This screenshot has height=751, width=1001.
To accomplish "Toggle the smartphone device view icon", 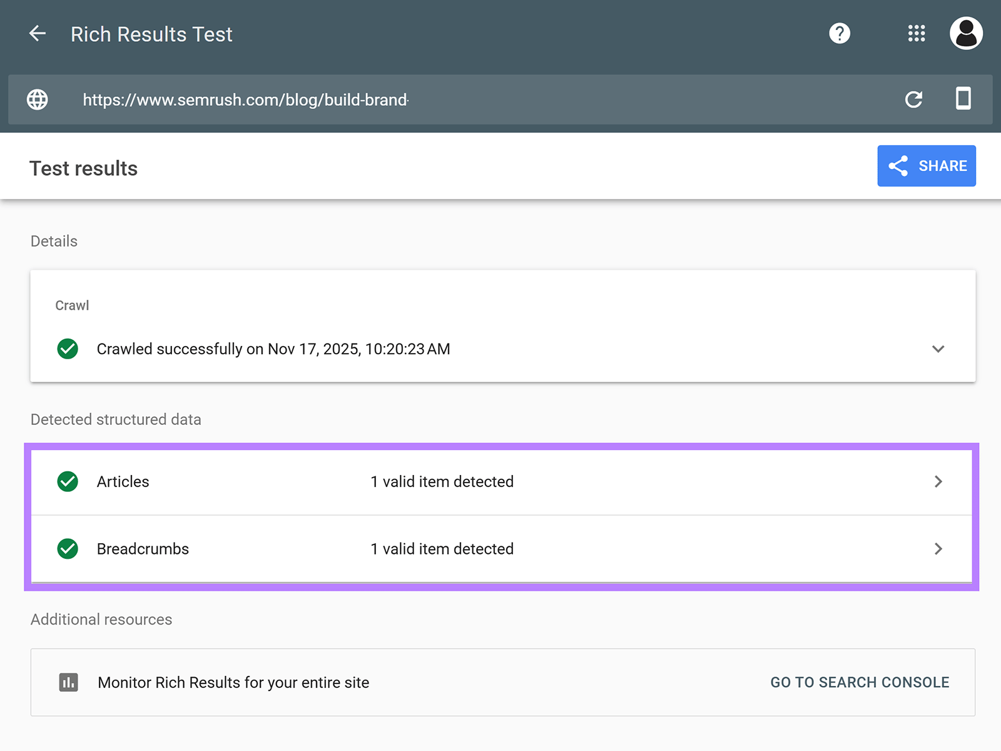I will (963, 100).
